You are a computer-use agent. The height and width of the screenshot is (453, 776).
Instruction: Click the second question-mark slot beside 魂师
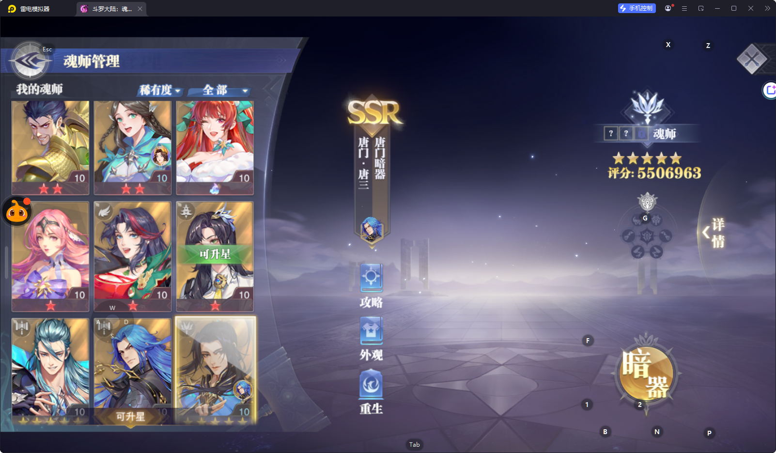pyautogui.click(x=626, y=133)
